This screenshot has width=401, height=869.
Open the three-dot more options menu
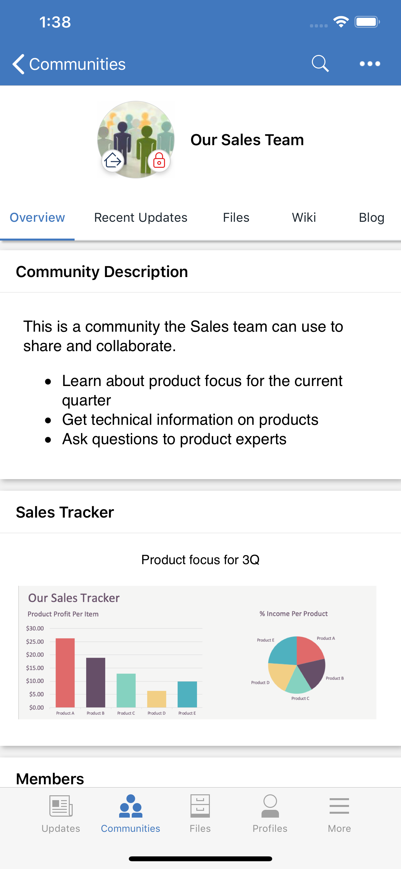[370, 64]
